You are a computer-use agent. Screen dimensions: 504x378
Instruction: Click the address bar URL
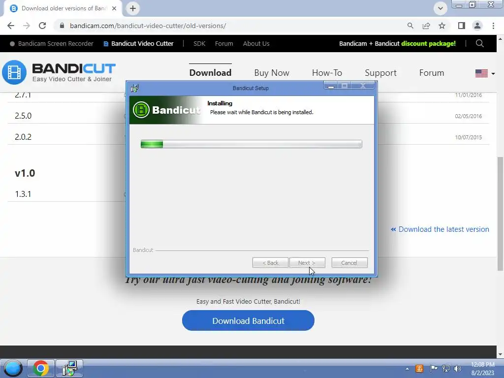(148, 26)
